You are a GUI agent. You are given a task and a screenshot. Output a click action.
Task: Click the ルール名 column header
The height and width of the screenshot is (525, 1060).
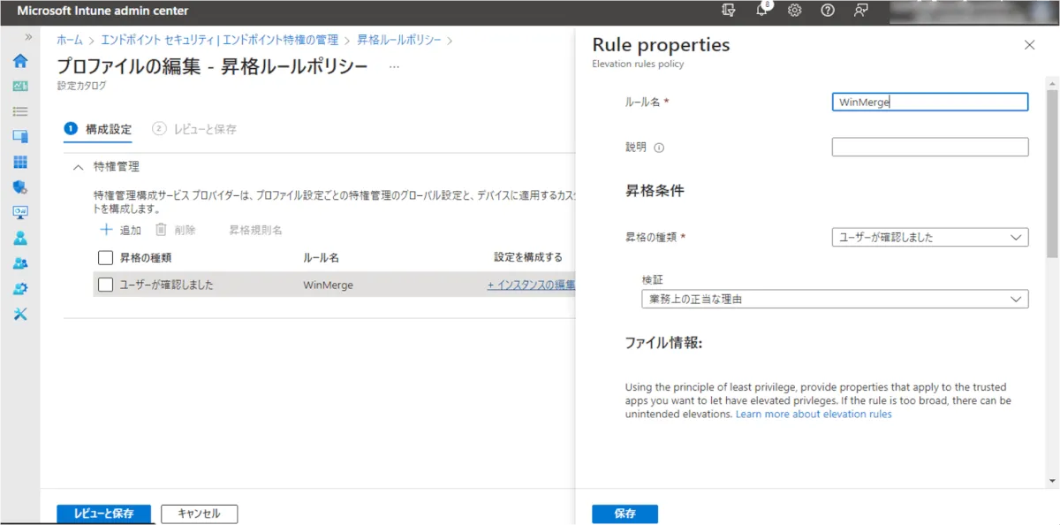322,258
